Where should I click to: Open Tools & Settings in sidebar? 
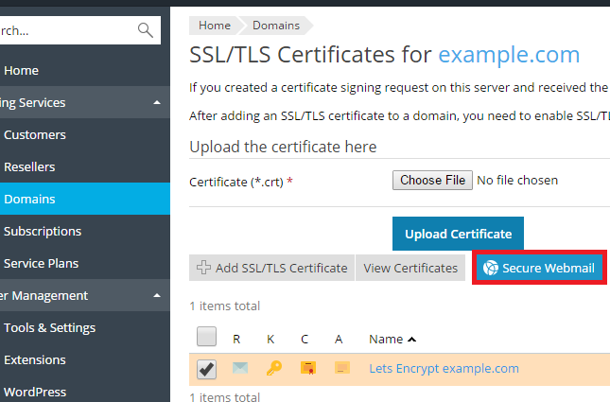(x=49, y=327)
